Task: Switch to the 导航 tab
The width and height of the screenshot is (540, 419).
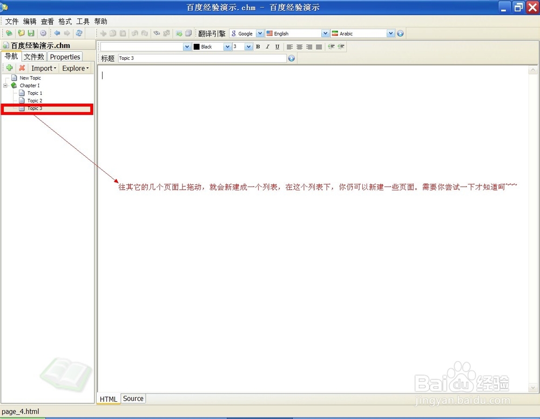Action: pos(11,56)
